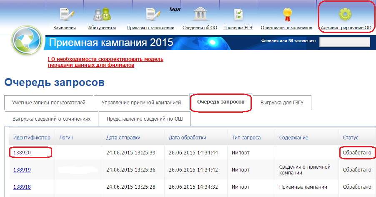Click the round site logo

point(27,40)
